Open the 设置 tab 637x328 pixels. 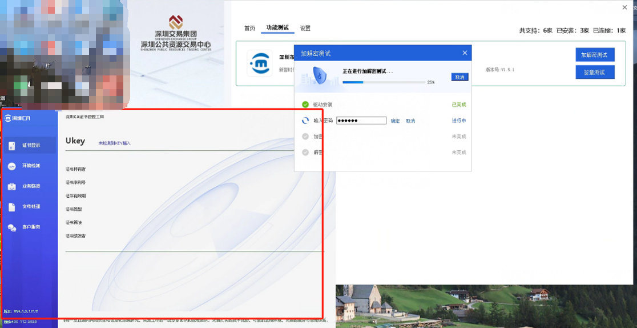tap(305, 28)
